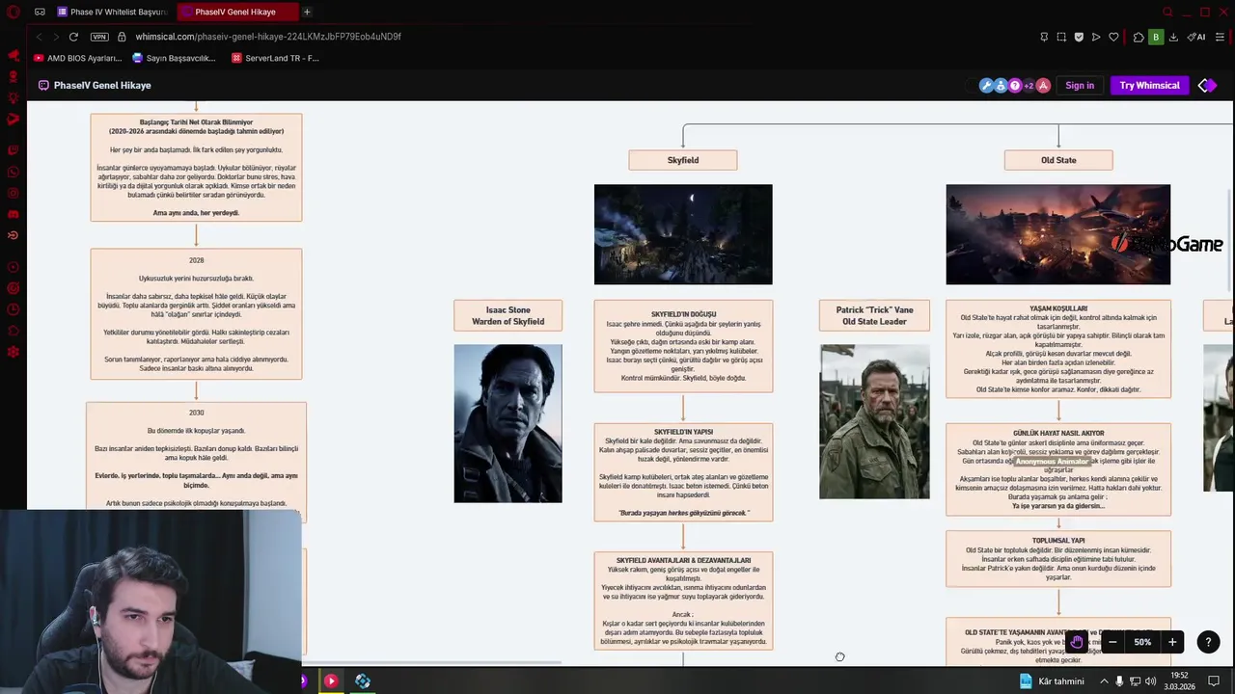Viewport: 1235px width, 694px height.
Task: Show site security lock info
Action: (122, 37)
